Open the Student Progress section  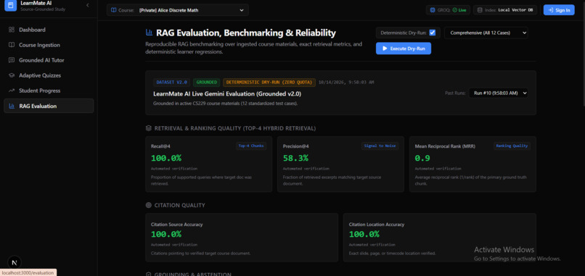[49, 91]
